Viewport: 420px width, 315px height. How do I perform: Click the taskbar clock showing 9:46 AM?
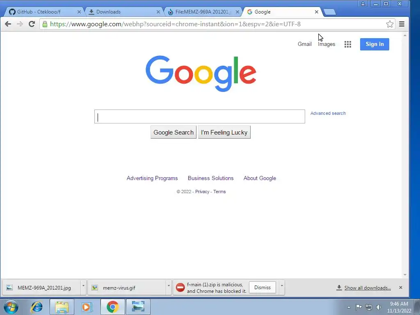click(399, 307)
